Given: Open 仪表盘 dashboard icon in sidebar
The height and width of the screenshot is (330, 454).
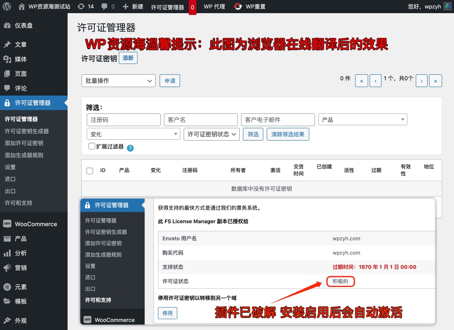Looking at the screenshot, I should tap(7, 25).
